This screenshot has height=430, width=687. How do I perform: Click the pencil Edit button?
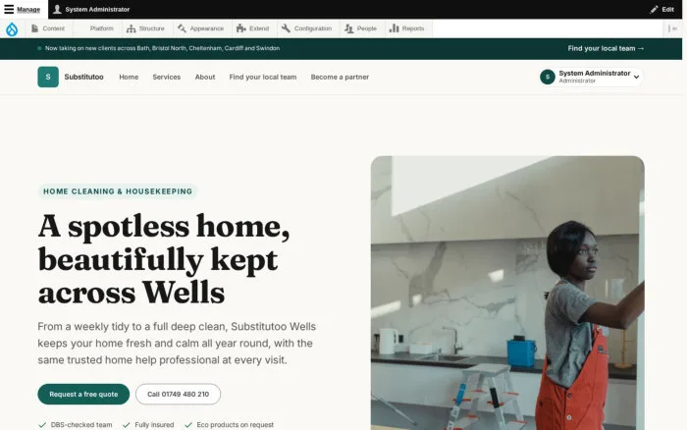click(662, 9)
